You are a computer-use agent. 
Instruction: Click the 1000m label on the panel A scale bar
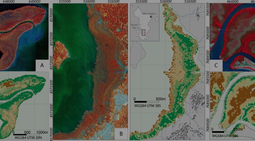coord(42,132)
